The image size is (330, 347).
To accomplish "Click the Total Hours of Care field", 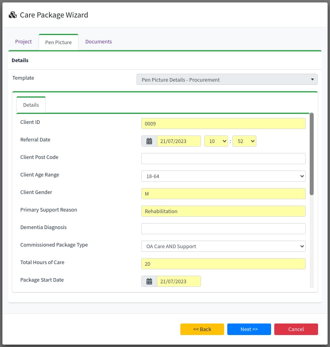I will 223,263.
